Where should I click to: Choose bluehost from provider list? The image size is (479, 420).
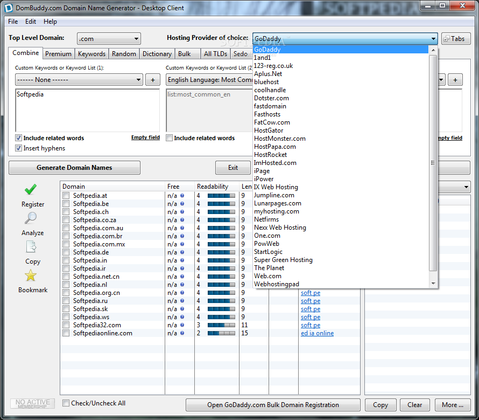[266, 82]
